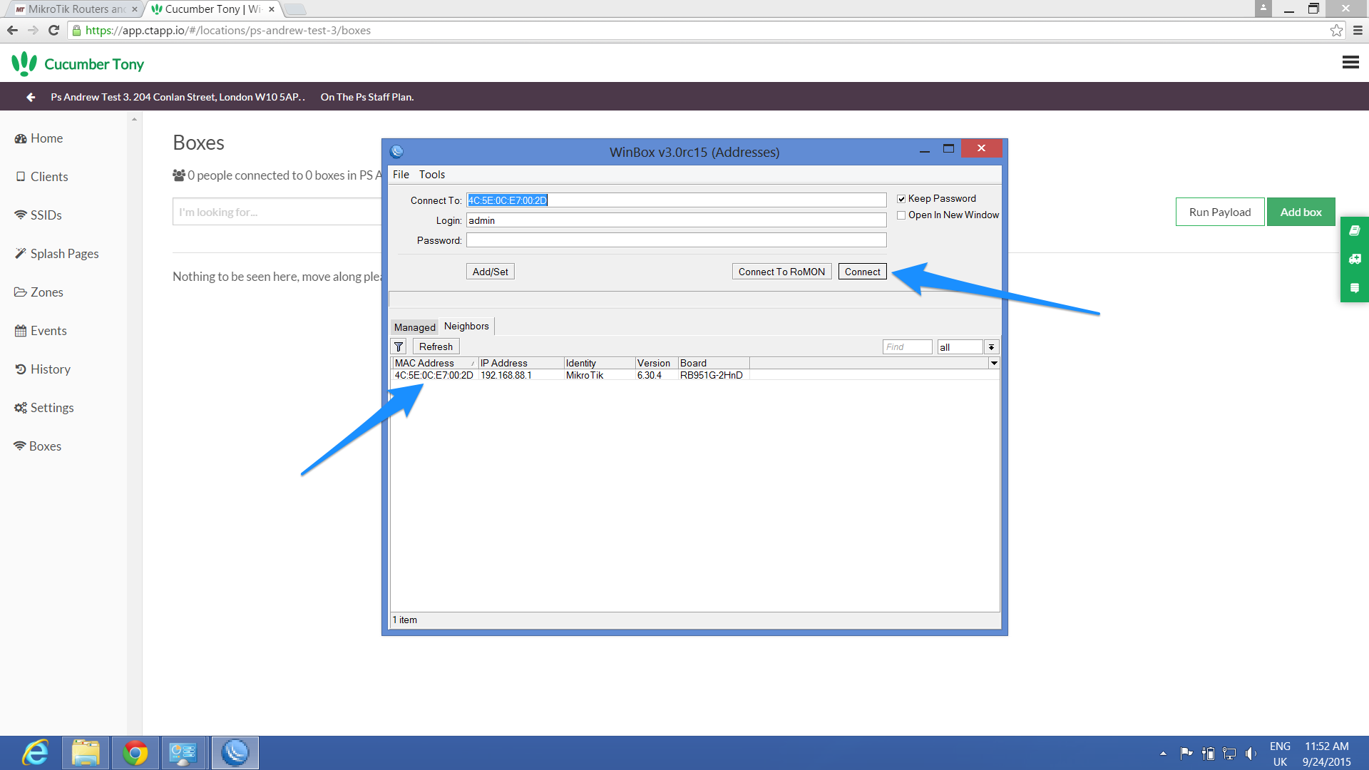This screenshot has height=770, width=1369.
Task: Click the filter funnel icon
Action: (x=399, y=346)
